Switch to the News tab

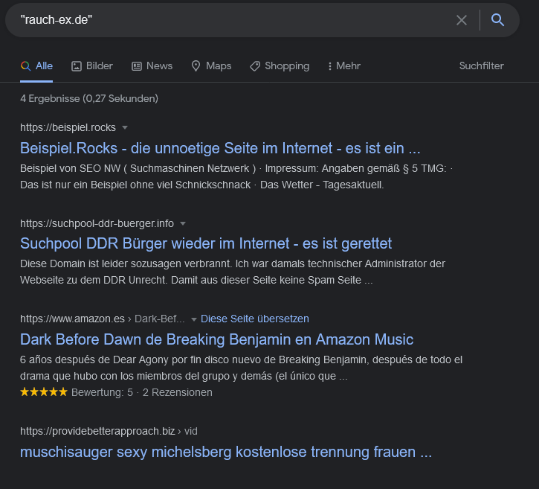(159, 66)
